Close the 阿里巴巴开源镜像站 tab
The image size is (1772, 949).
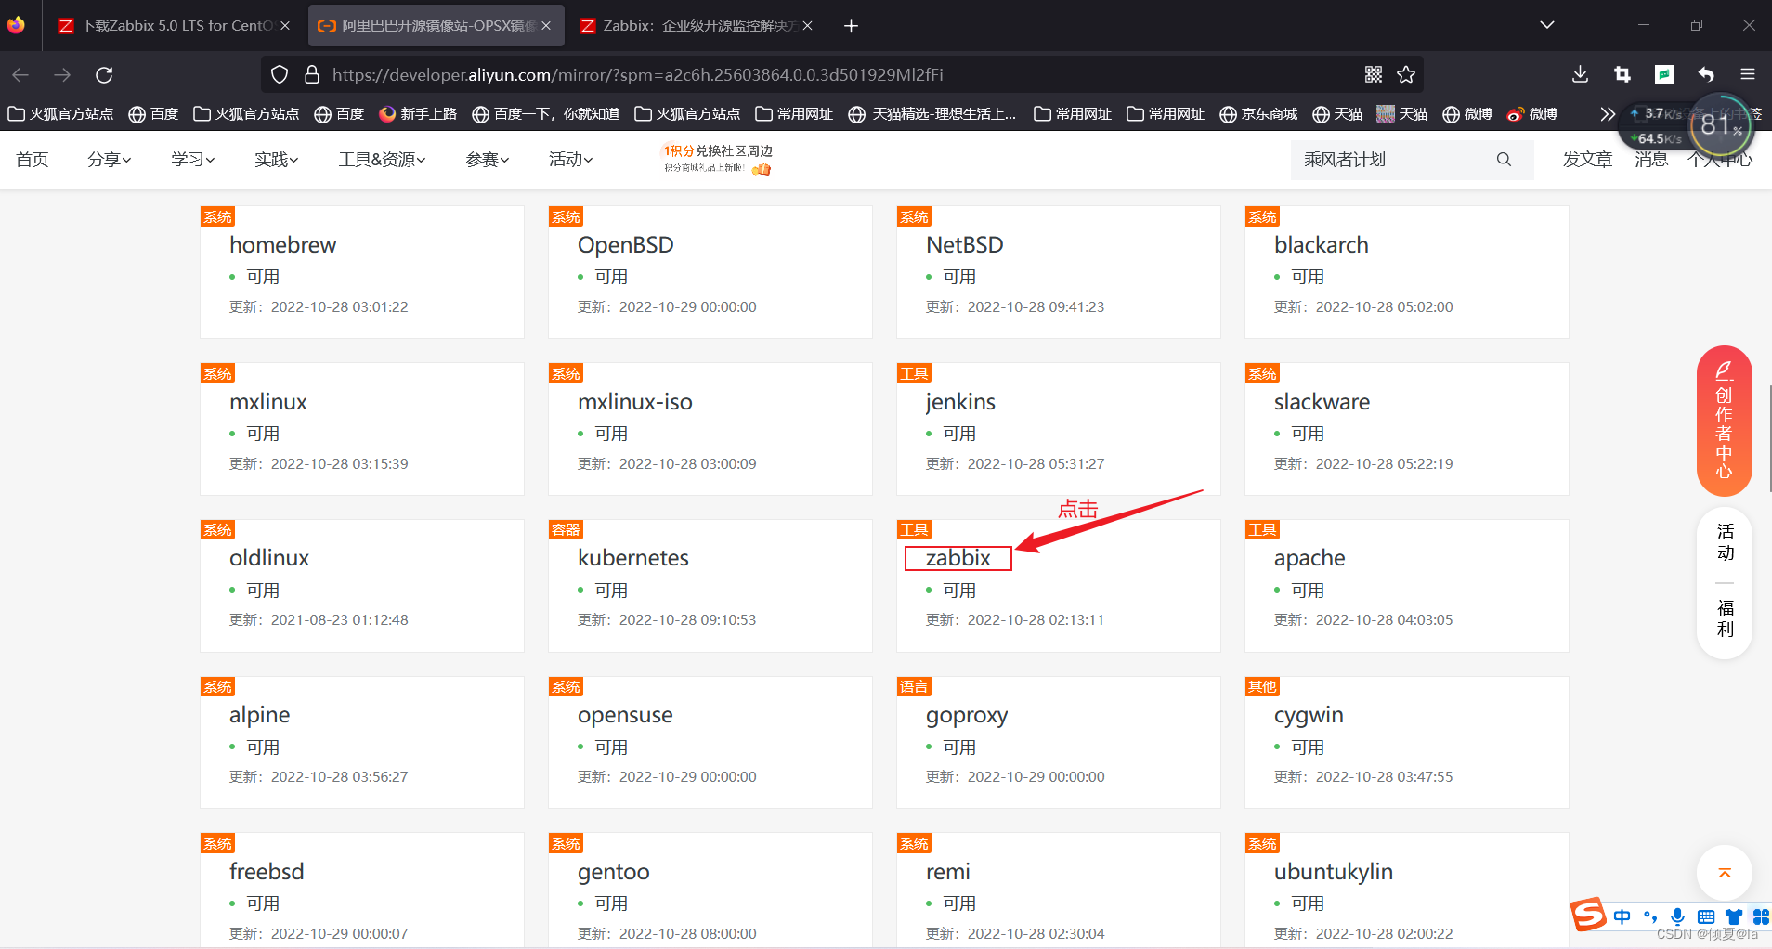click(x=546, y=26)
